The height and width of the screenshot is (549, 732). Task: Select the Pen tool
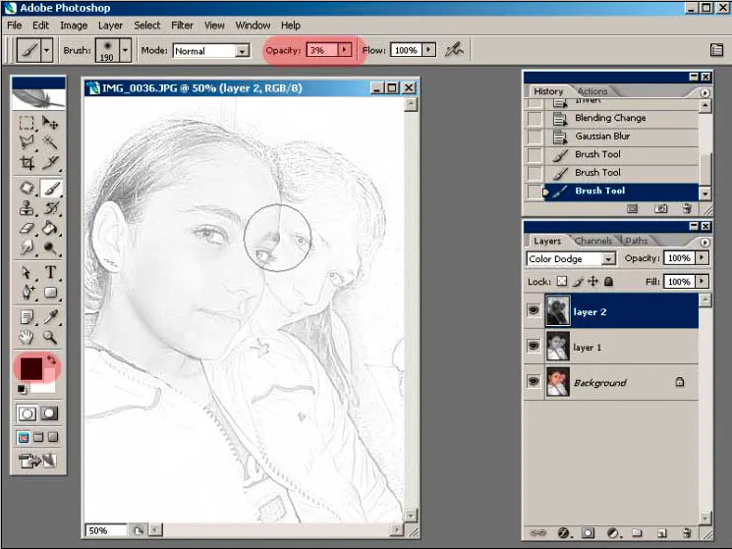pos(27,293)
